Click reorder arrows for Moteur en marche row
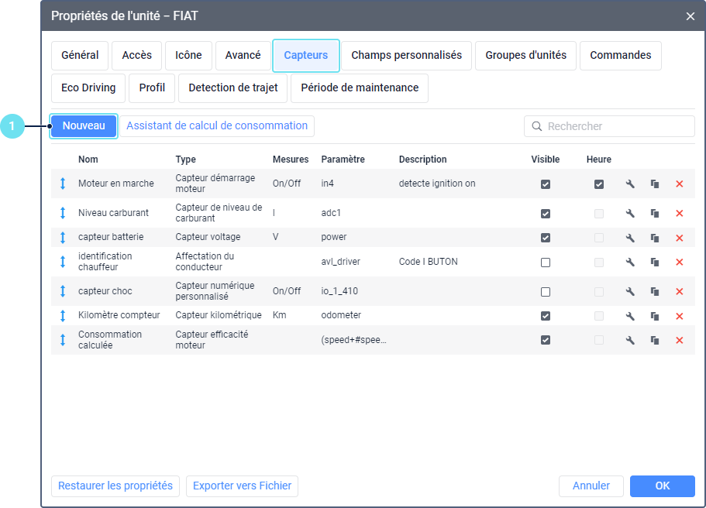 63,184
